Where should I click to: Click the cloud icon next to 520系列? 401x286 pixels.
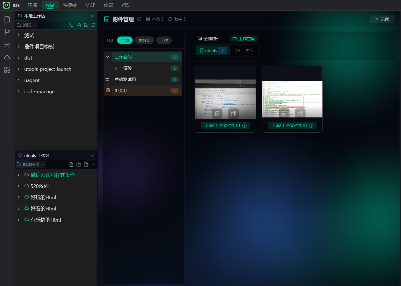click(27, 186)
